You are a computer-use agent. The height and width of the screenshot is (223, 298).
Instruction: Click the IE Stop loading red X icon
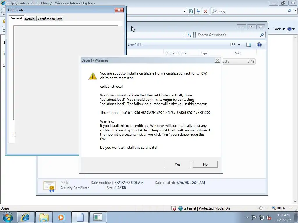(205, 11)
